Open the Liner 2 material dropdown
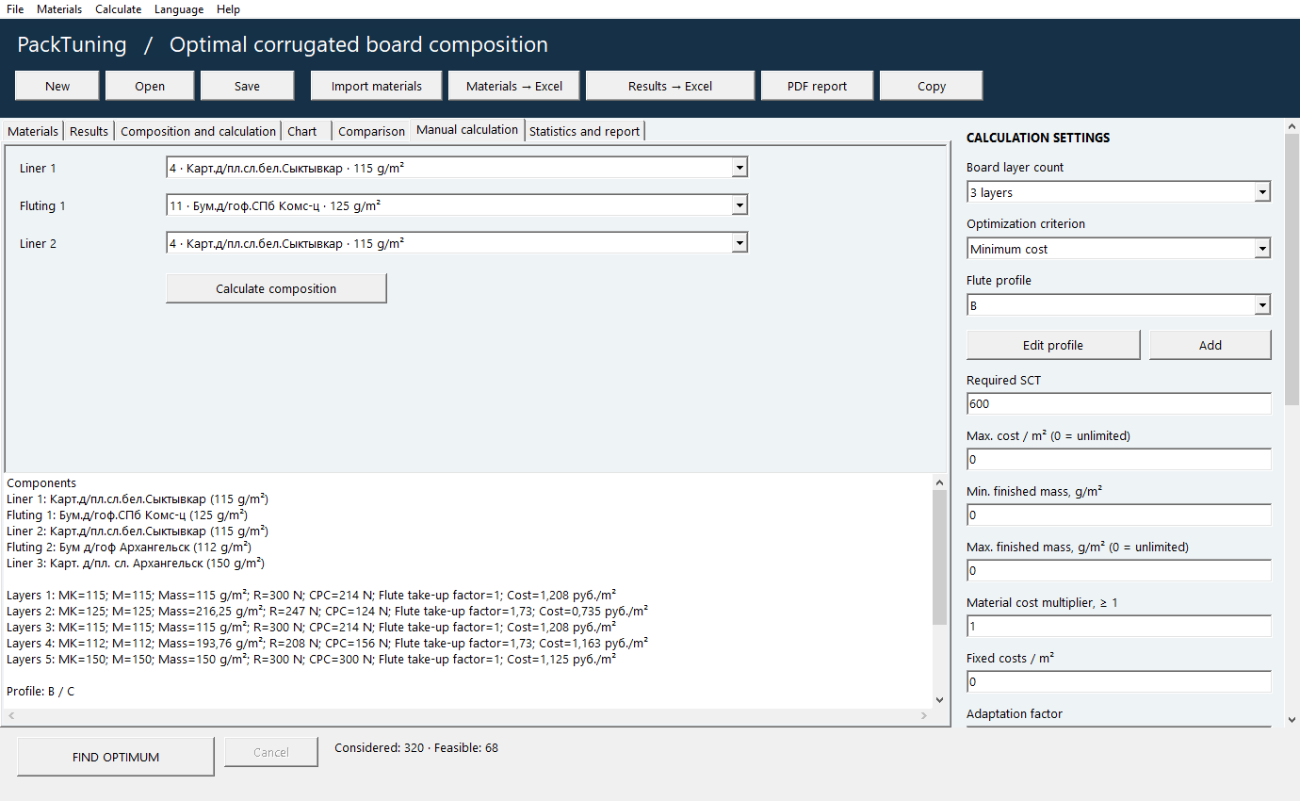 pyautogui.click(x=457, y=243)
